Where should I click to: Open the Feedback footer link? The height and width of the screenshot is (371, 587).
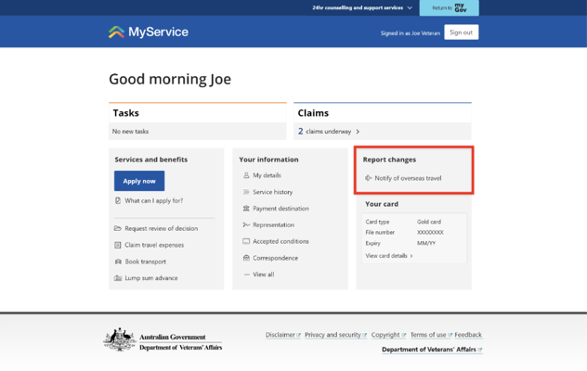[x=468, y=335]
